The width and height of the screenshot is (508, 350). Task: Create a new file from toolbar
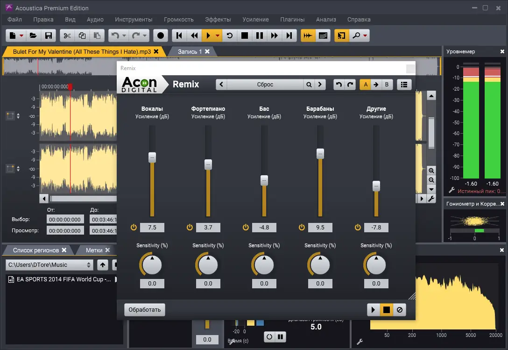(13, 36)
